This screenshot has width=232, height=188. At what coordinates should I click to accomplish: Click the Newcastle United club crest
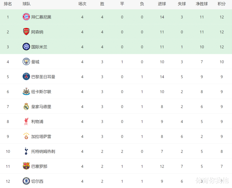[26, 92]
